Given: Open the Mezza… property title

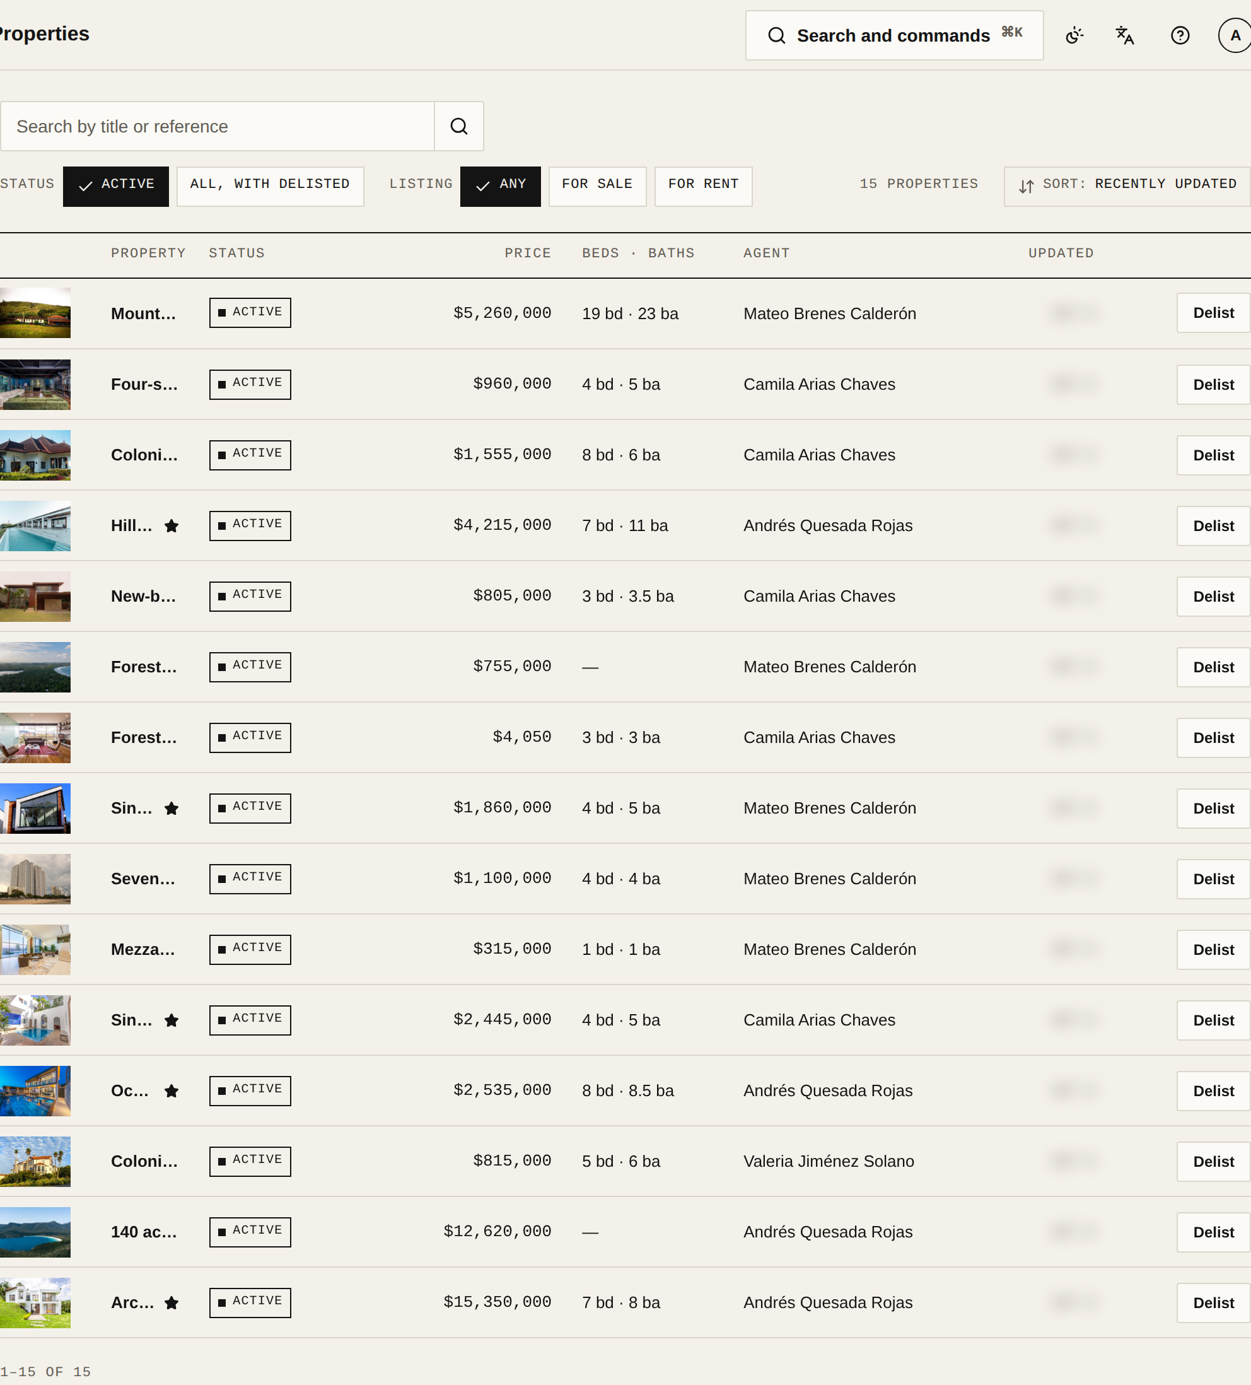Looking at the screenshot, I should (x=143, y=950).
